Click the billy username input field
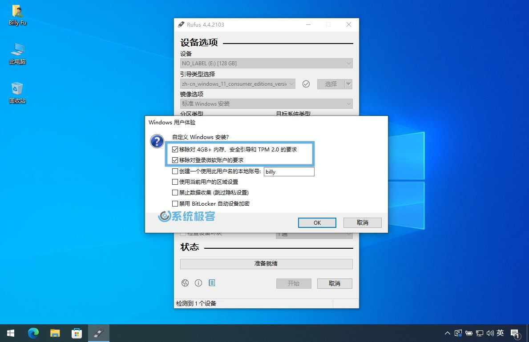The height and width of the screenshot is (342, 529). click(x=289, y=171)
